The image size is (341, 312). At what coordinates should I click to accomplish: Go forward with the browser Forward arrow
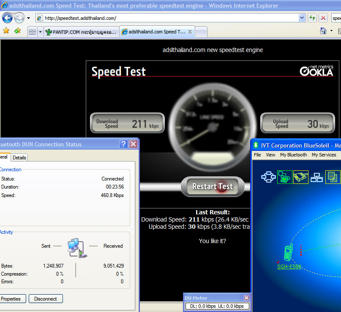tap(19, 18)
